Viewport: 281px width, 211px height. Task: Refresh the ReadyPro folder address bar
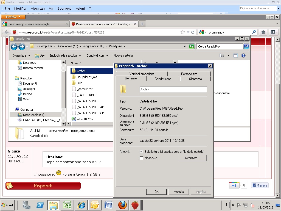[x=192, y=46]
